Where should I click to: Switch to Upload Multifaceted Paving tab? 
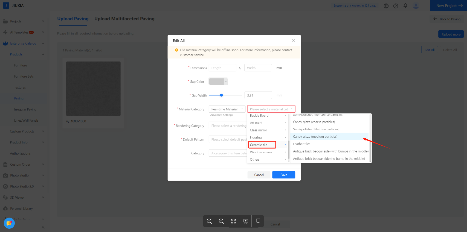(x=124, y=19)
